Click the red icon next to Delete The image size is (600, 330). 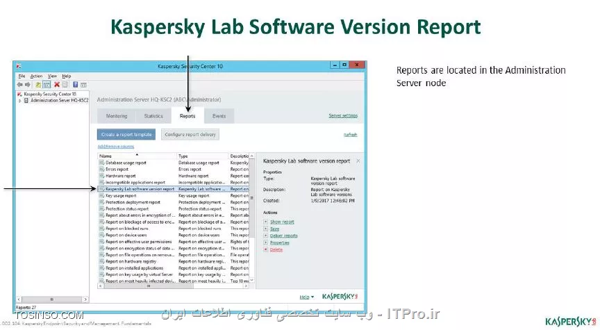(x=265, y=249)
